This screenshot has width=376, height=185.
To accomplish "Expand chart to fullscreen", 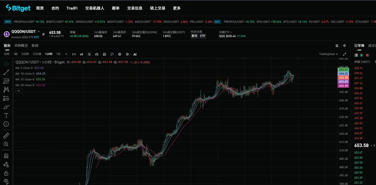I will pos(345,54).
